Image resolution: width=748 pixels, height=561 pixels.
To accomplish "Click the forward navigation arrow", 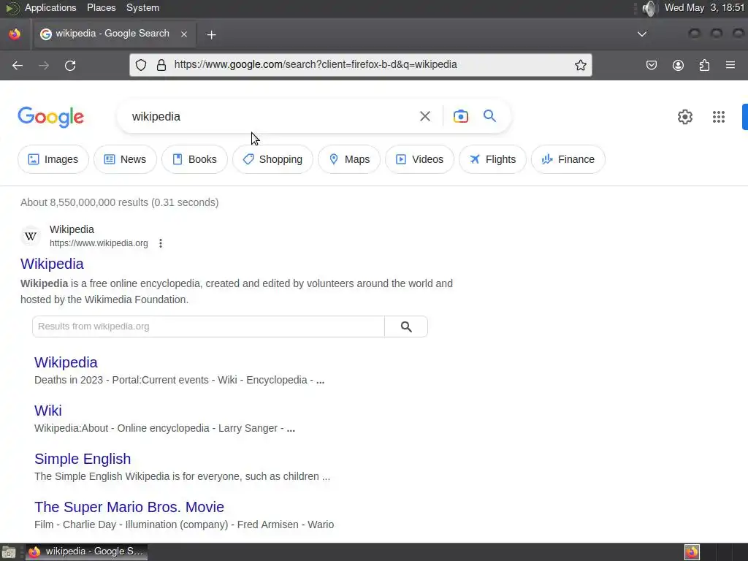I will [x=43, y=65].
